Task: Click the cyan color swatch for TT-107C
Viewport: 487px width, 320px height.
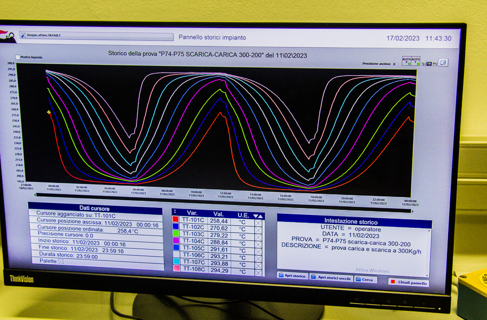Action: [176, 262]
